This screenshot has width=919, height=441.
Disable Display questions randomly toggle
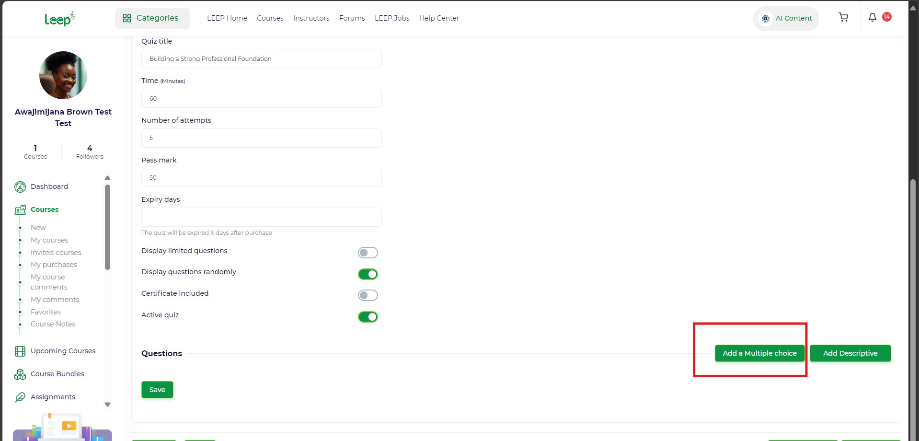(368, 274)
